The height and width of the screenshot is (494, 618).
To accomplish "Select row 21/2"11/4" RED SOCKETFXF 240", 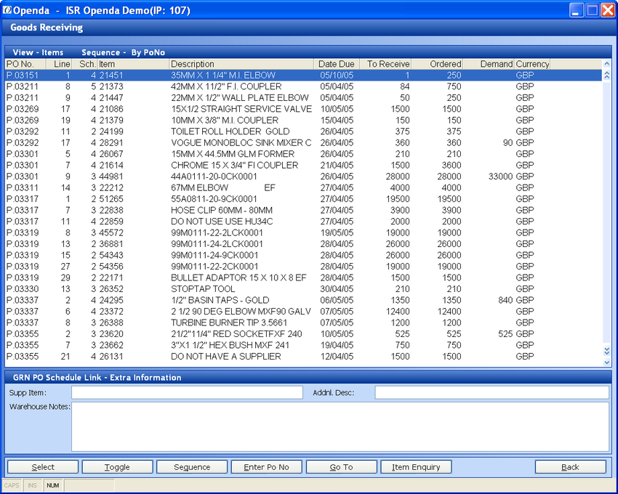I will (303, 333).
